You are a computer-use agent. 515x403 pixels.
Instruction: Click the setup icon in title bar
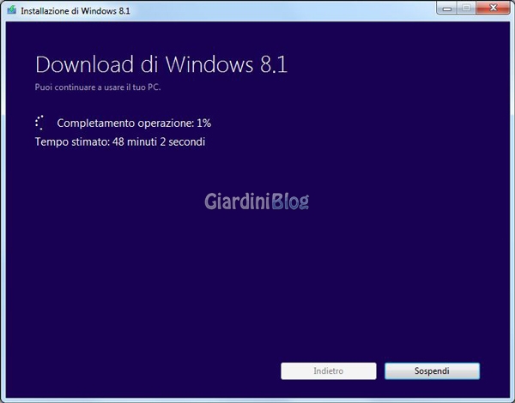[x=12, y=9]
